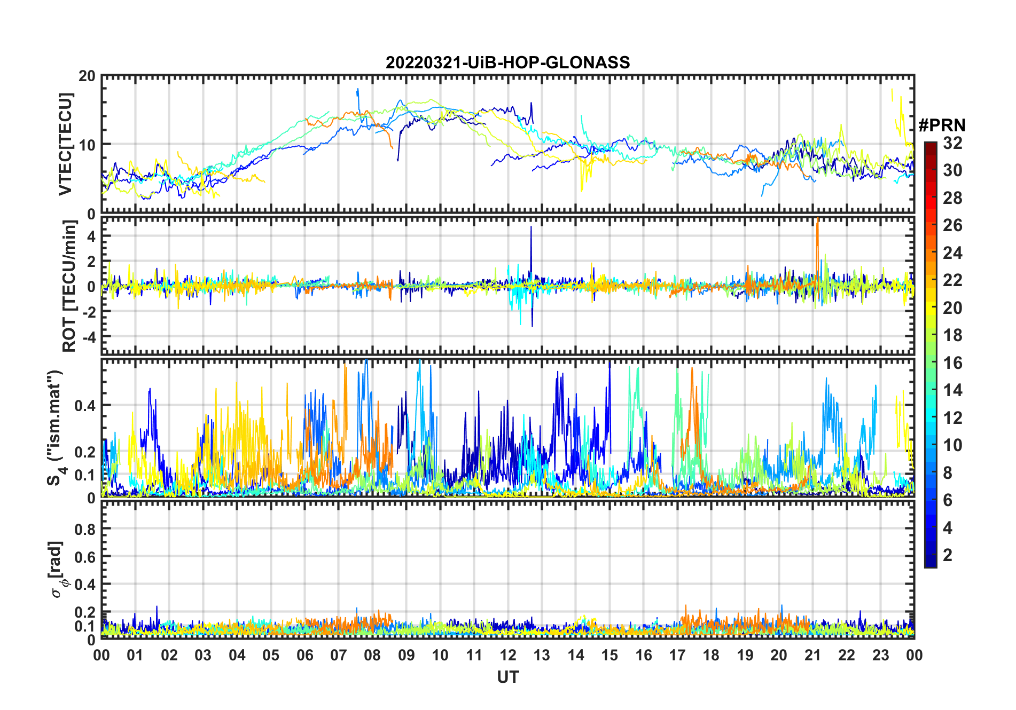Select the S4 ("ism.mat") y-axis label
1016x710 pixels.
point(57,428)
